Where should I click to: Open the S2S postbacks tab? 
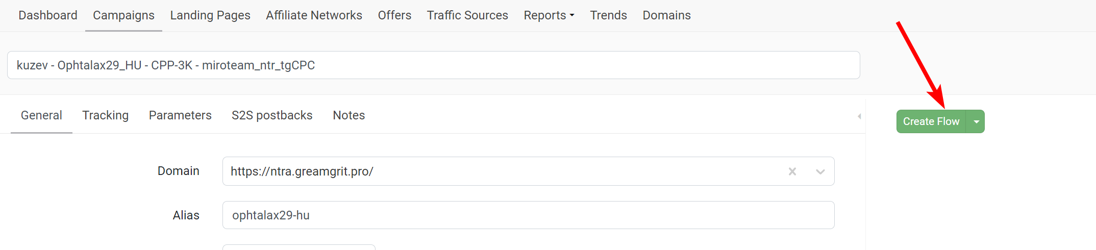point(272,115)
